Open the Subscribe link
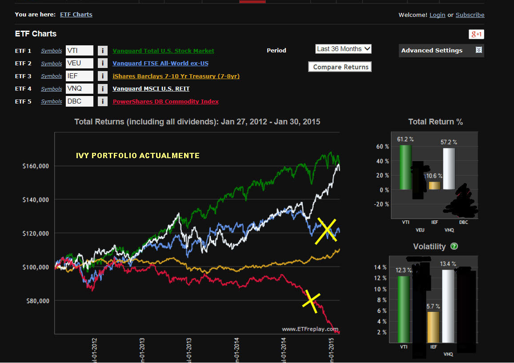Viewport: 514px width, 363px height. tap(470, 15)
